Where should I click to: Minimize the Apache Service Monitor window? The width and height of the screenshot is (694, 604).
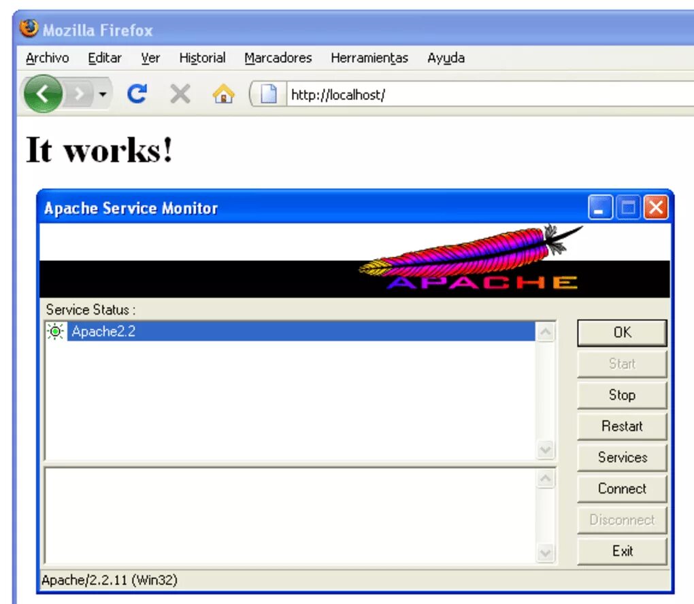600,207
